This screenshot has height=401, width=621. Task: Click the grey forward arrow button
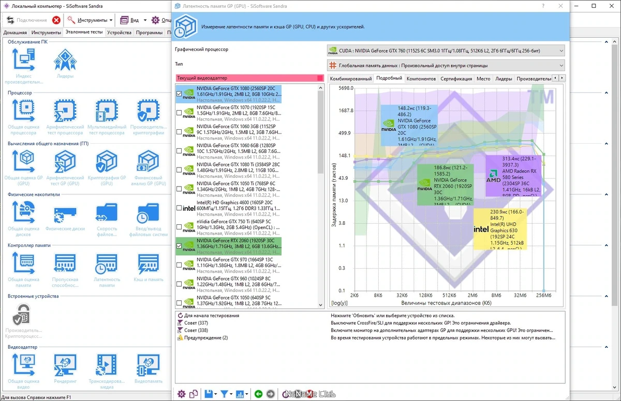(x=270, y=394)
